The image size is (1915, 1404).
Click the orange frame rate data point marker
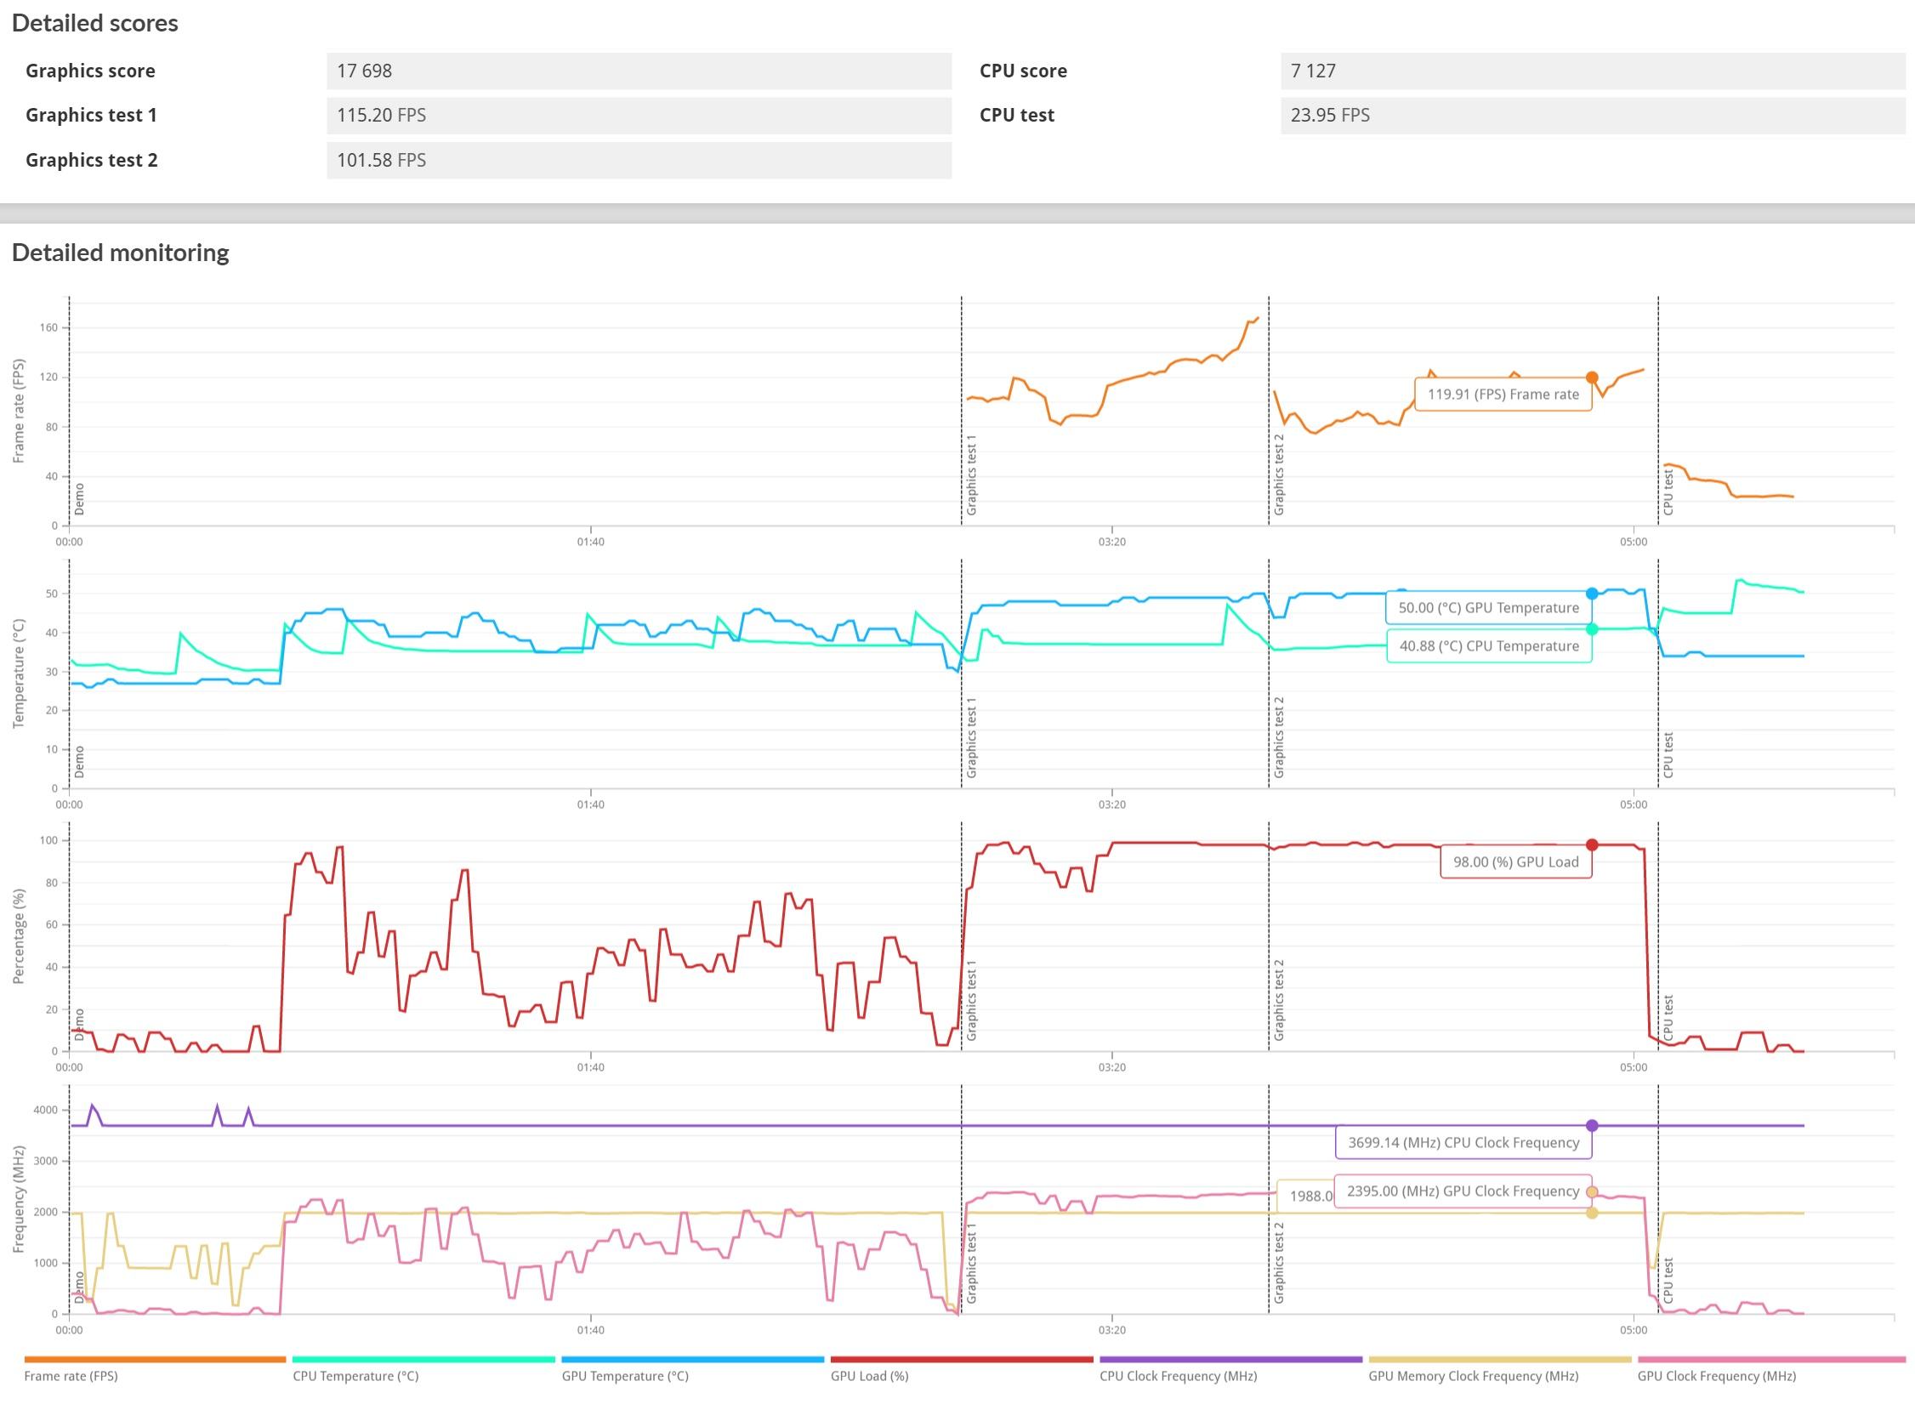(1592, 378)
